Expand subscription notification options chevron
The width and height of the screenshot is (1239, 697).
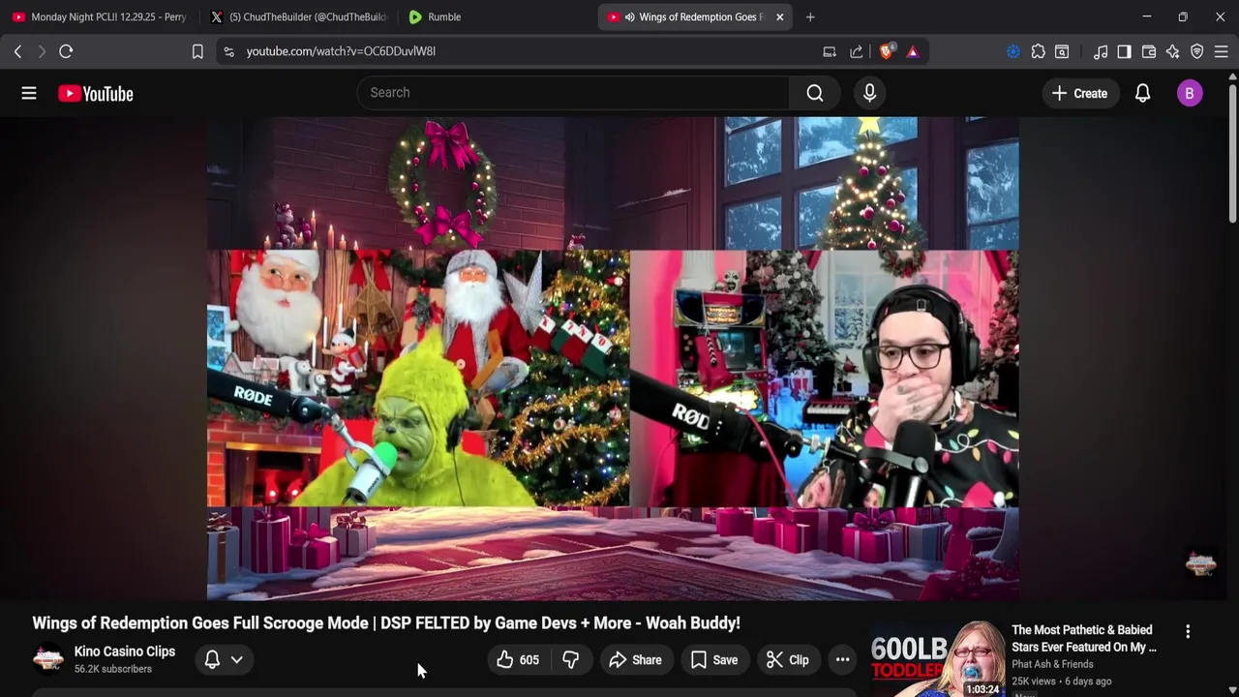click(236, 660)
